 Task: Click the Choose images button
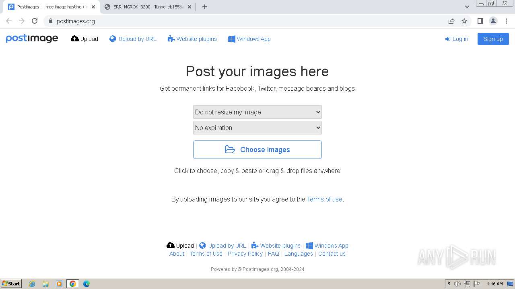(257, 150)
